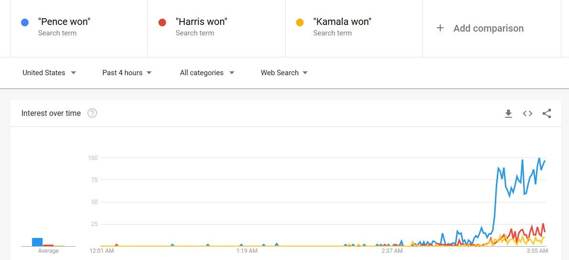Click the 3:55 AM time label
The image size is (569, 260).
click(x=538, y=250)
